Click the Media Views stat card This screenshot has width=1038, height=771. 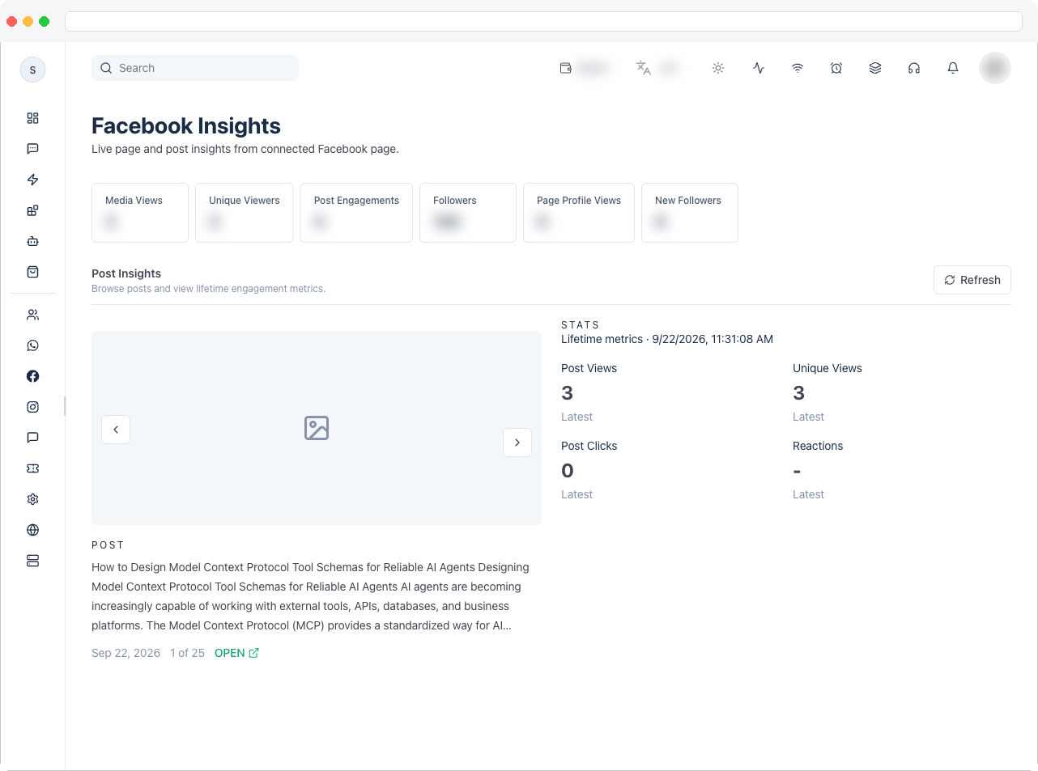tap(140, 213)
